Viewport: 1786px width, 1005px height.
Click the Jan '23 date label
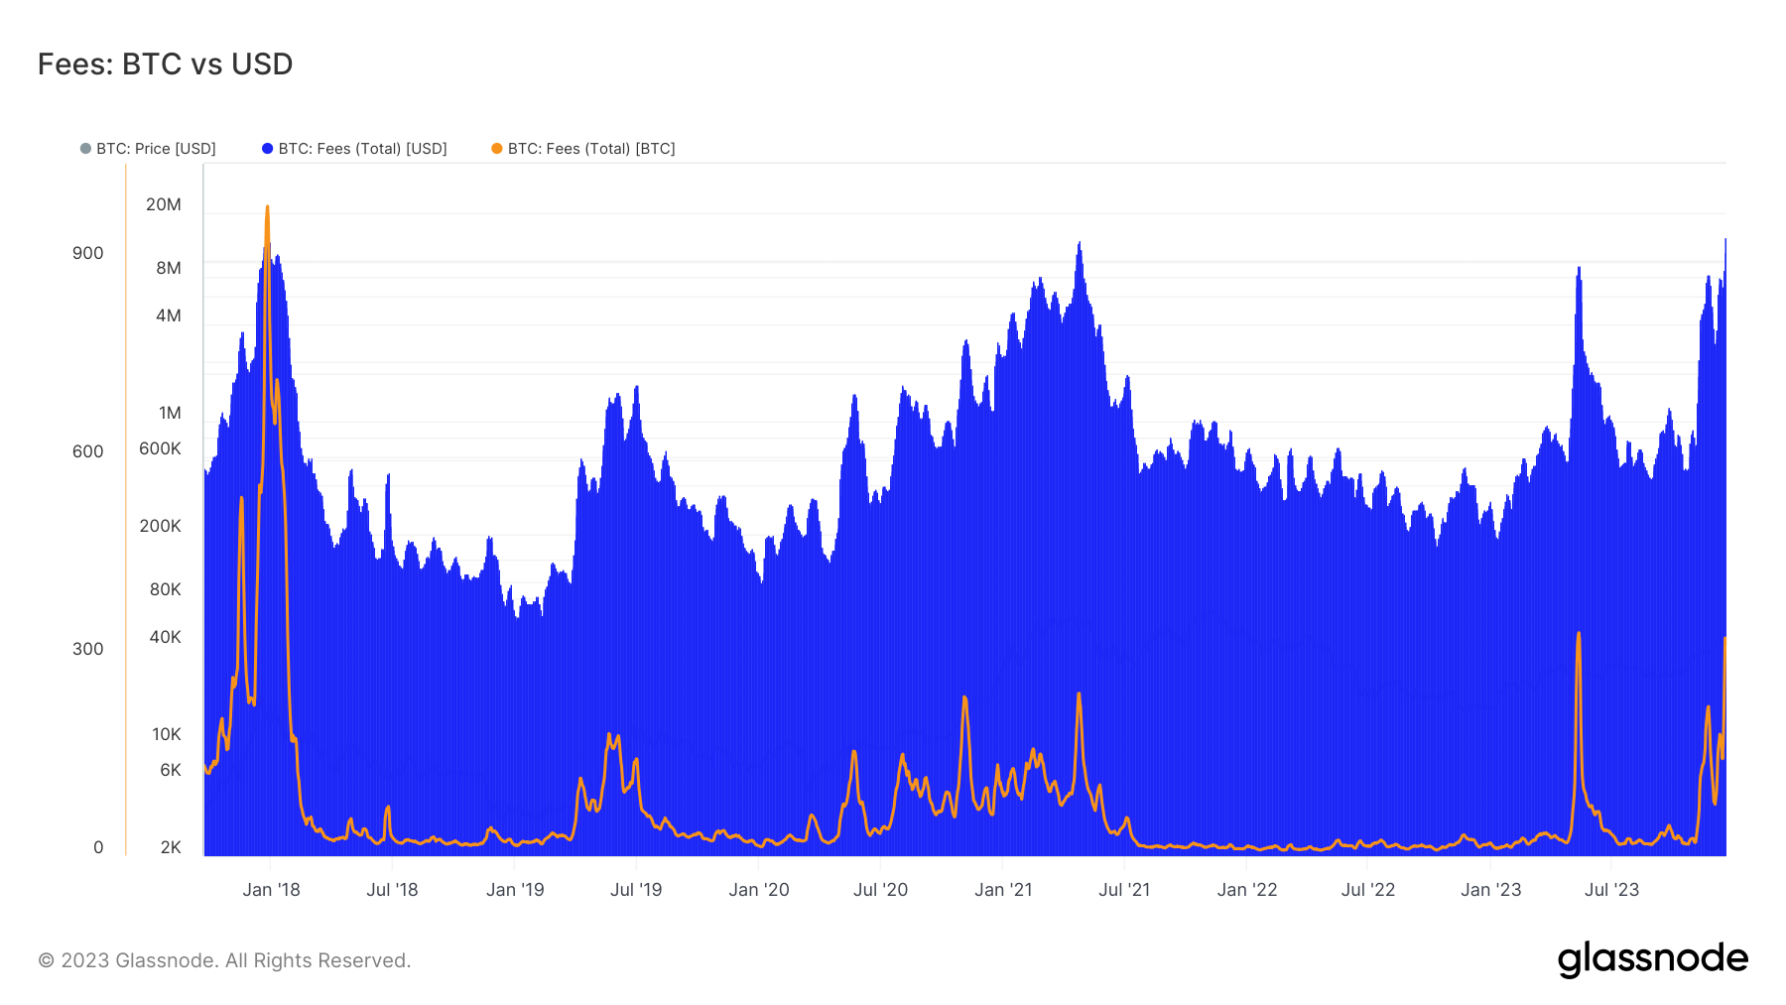(x=1491, y=890)
